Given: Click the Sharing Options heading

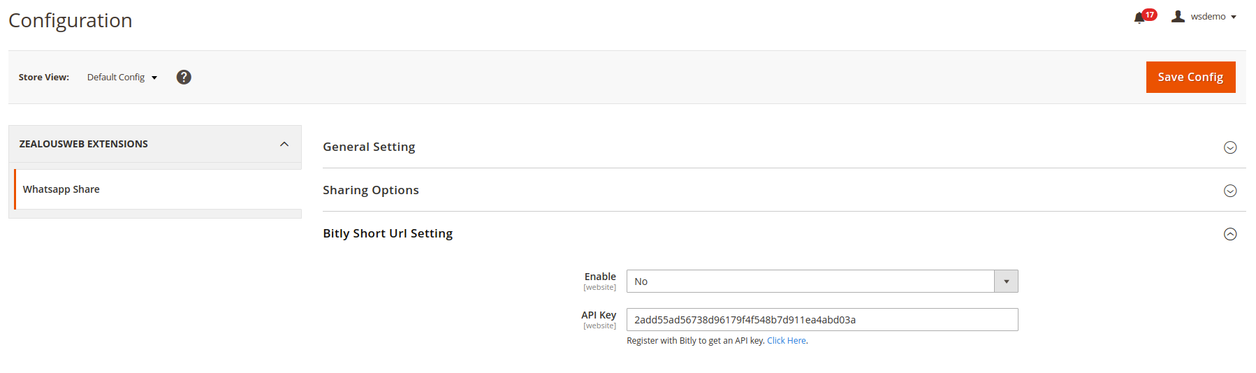Looking at the screenshot, I should [x=371, y=190].
